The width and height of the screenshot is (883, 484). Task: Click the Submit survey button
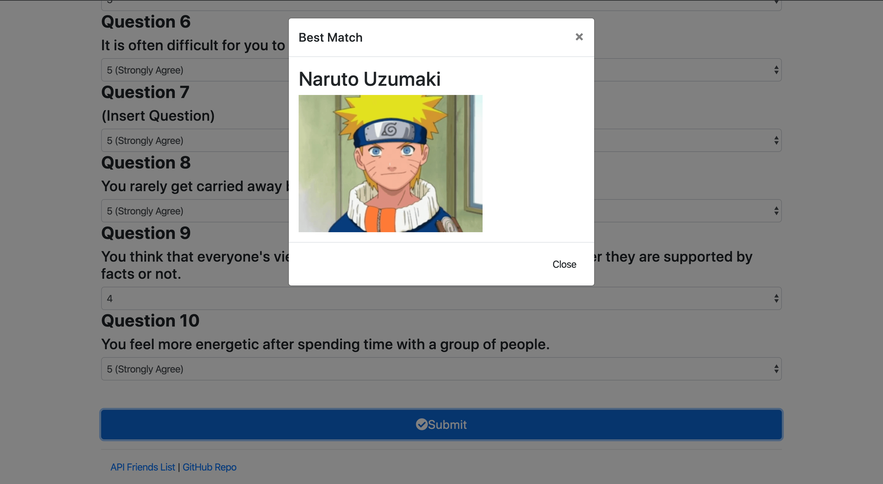pyautogui.click(x=441, y=424)
